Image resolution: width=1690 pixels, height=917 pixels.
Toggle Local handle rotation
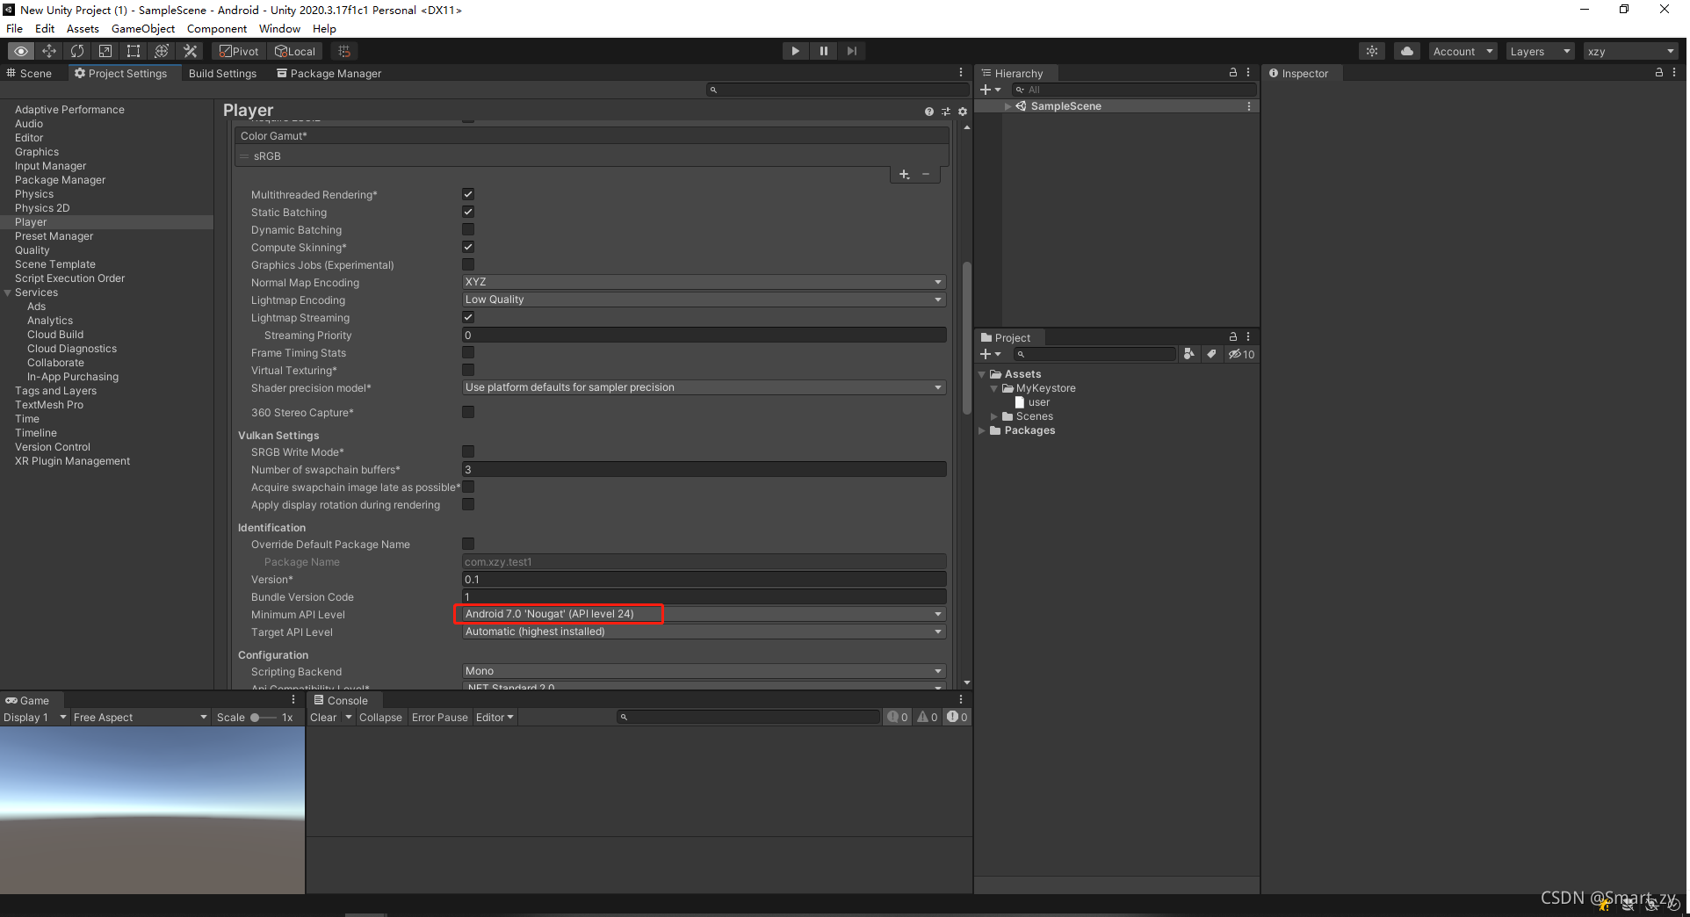point(295,51)
